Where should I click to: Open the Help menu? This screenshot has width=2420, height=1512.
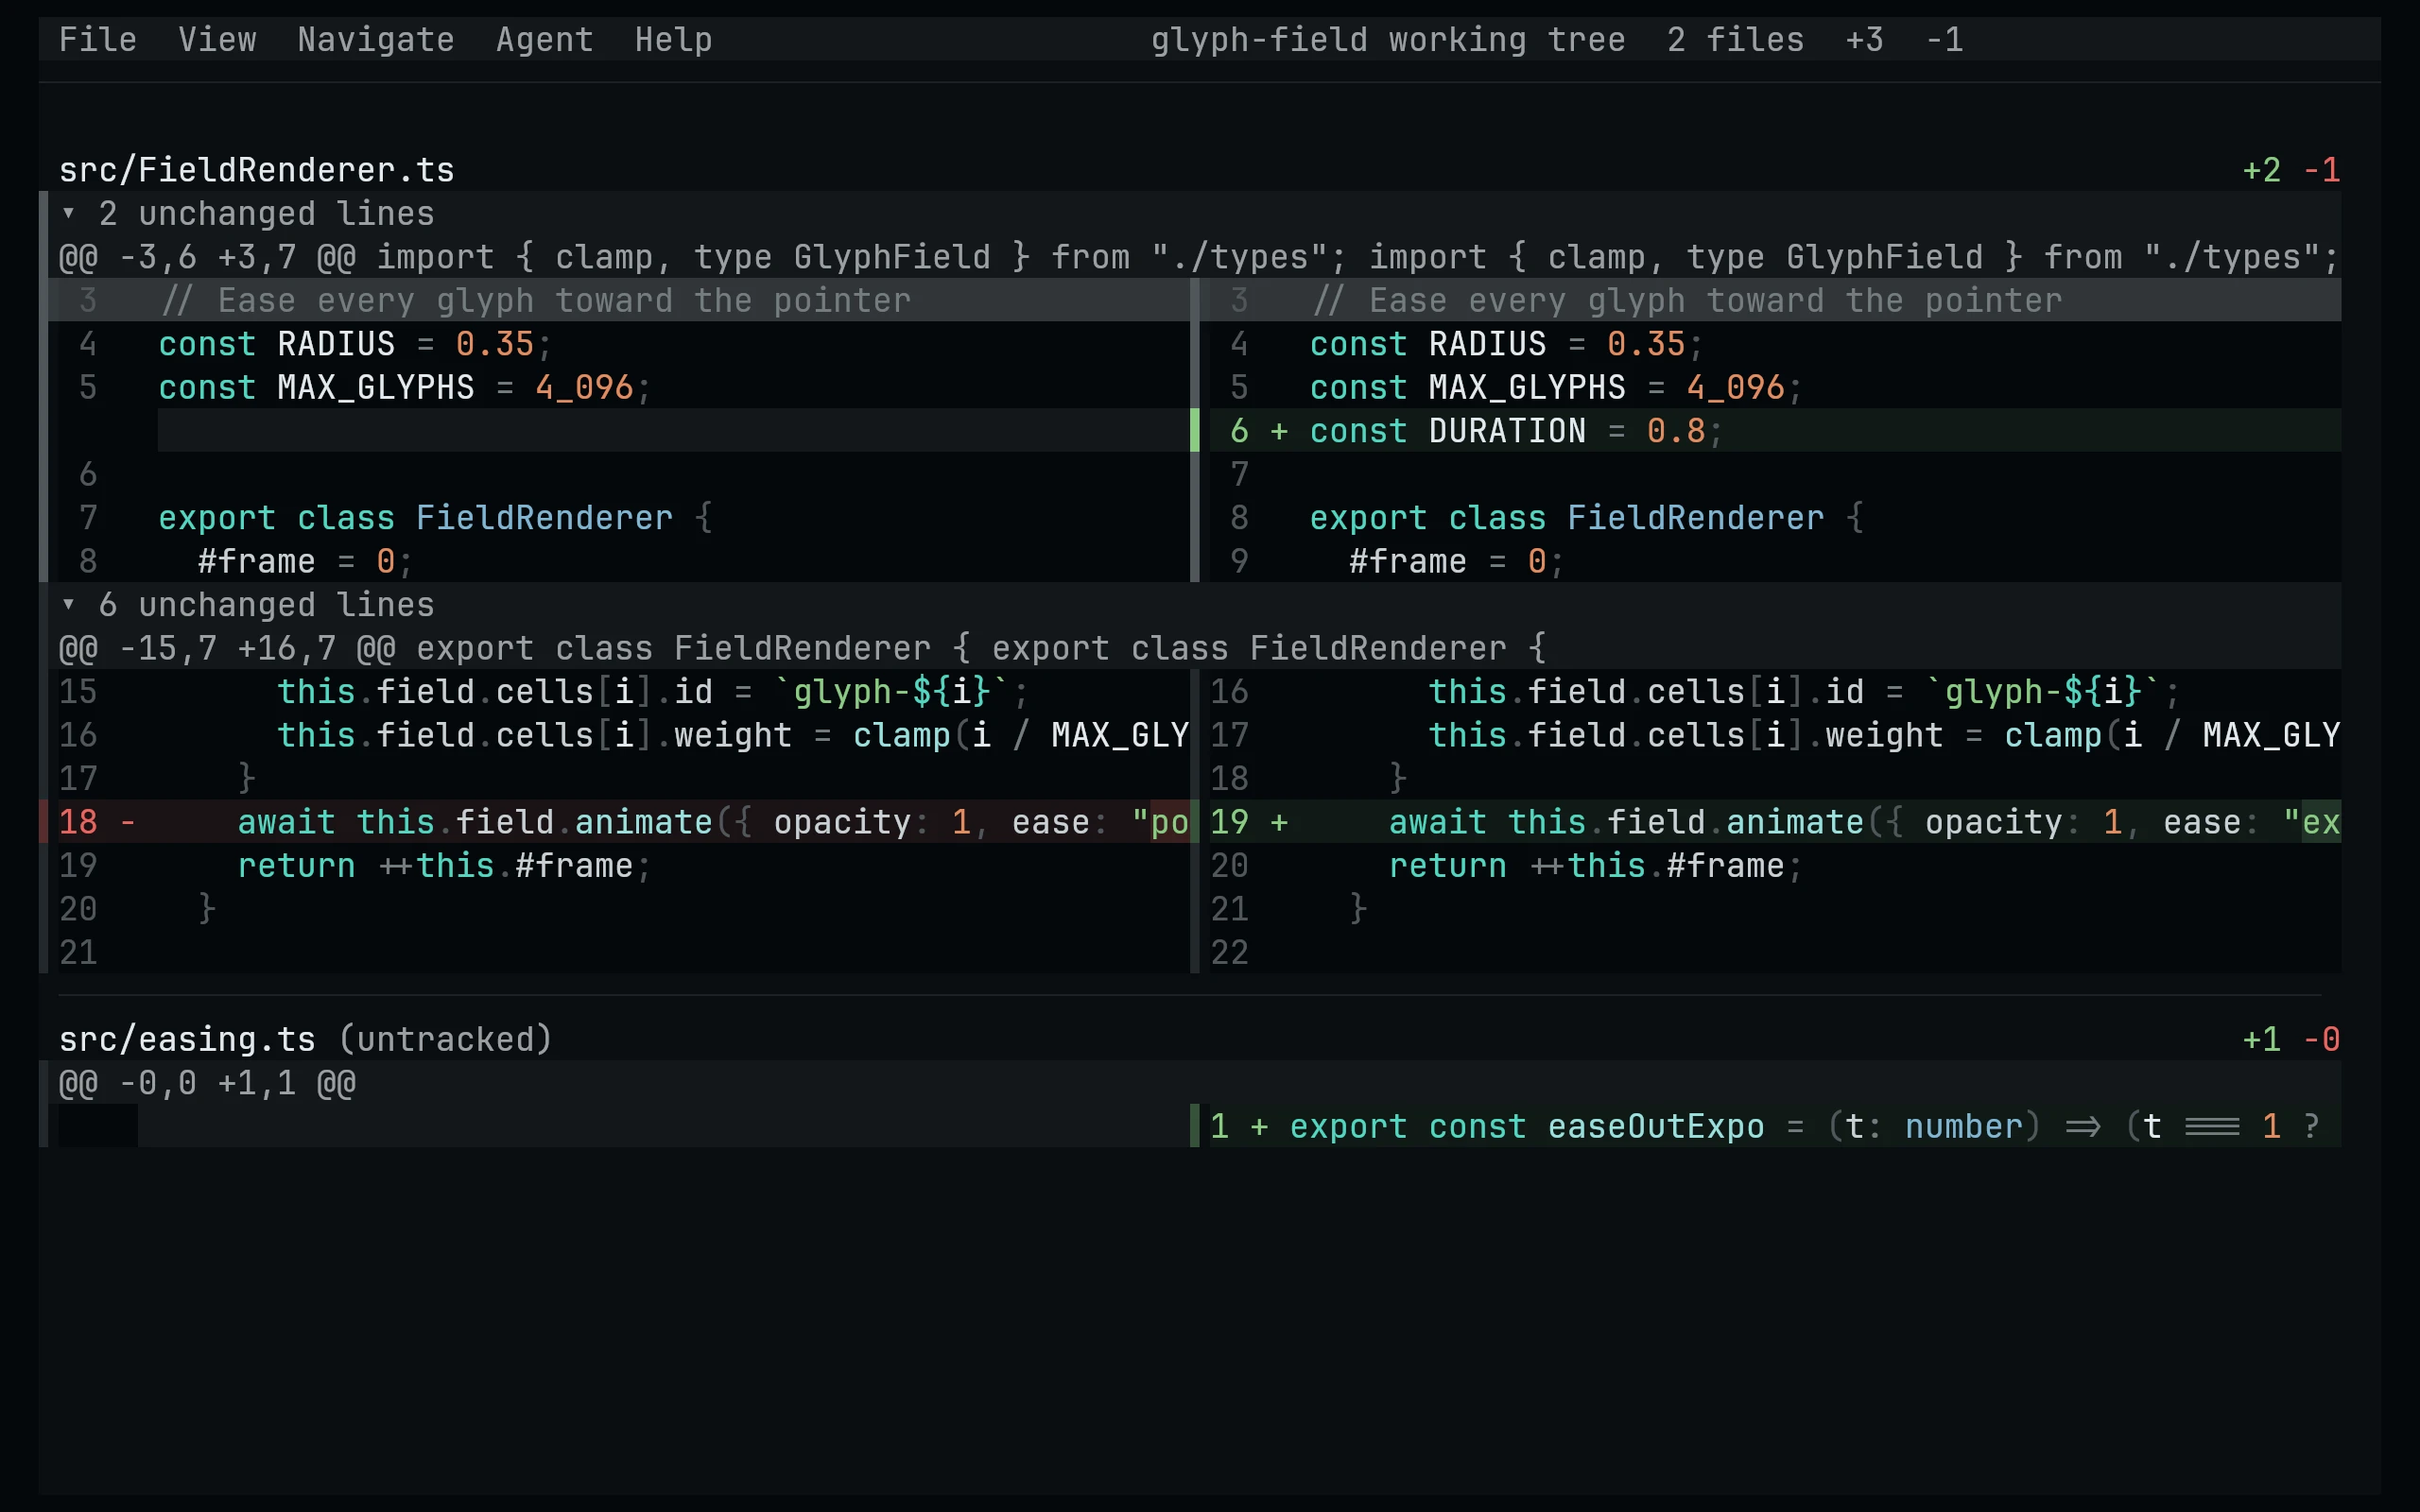(x=673, y=40)
